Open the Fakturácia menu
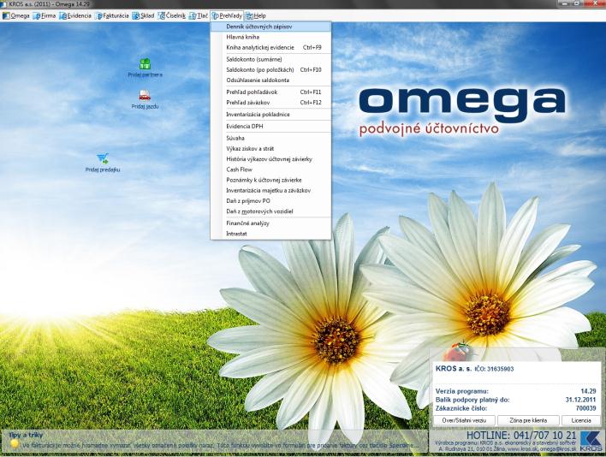The image size is (606, 457). coord(112,16)
